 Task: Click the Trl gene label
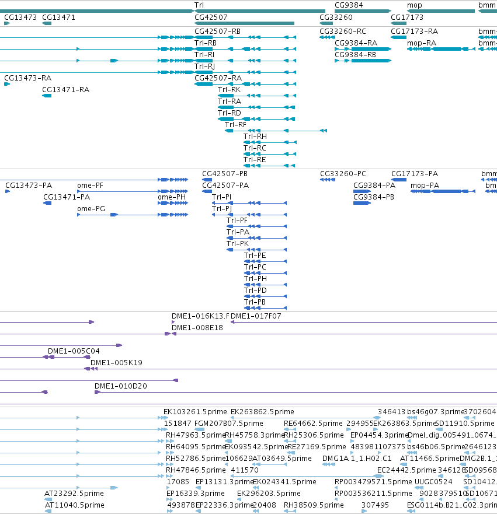(199, 5)
